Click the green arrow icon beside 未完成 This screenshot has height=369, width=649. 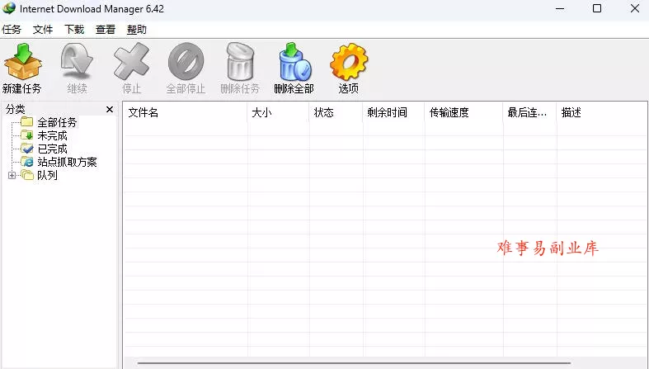(27, 135)
